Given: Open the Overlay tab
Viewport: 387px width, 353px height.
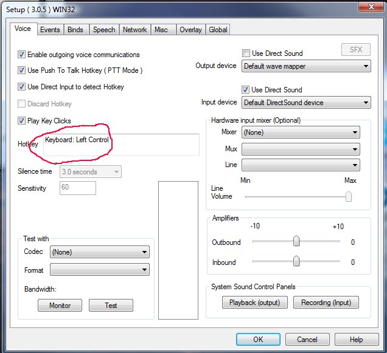Looking at the screenshot, I should coord(190,30).
